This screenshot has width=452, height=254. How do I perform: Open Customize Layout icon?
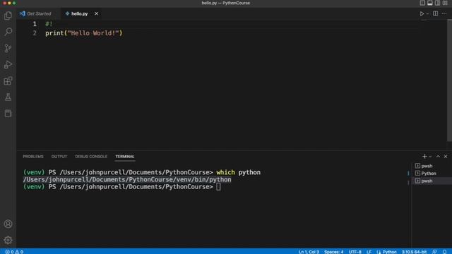445,3
